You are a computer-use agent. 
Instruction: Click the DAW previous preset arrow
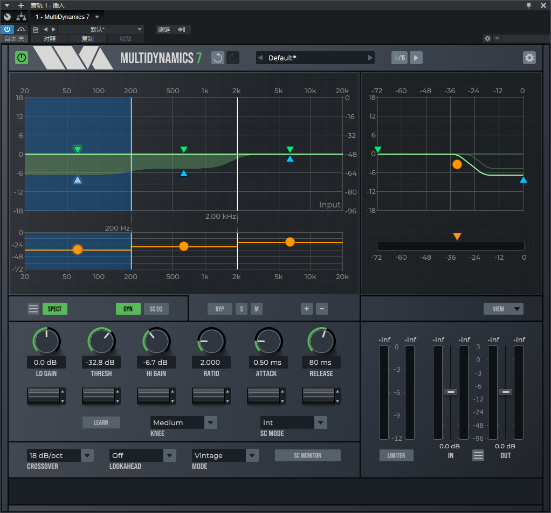pos(46,30)
